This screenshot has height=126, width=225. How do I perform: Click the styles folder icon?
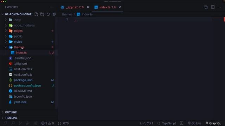pos(11,42)
